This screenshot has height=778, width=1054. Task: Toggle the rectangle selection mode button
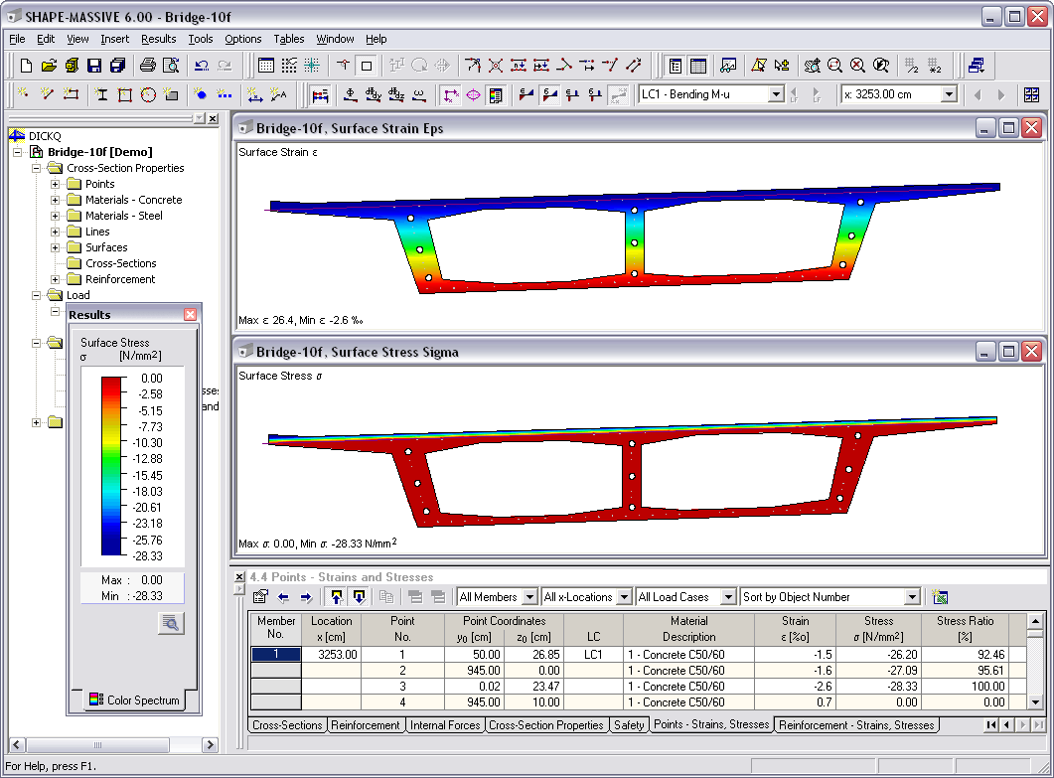[x=367, y=66]
